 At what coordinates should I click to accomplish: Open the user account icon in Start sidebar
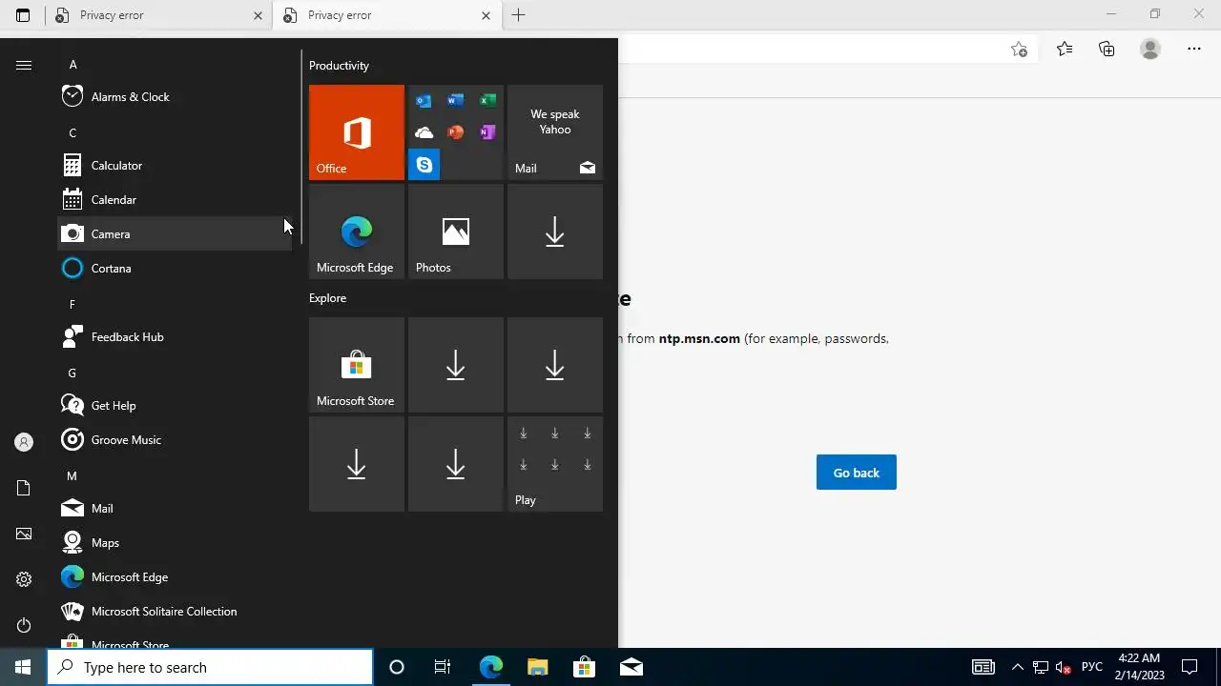(24, 442)
